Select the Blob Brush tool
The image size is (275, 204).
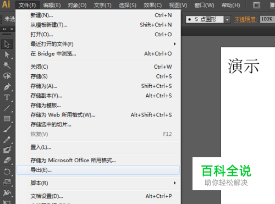pos(7,150)
